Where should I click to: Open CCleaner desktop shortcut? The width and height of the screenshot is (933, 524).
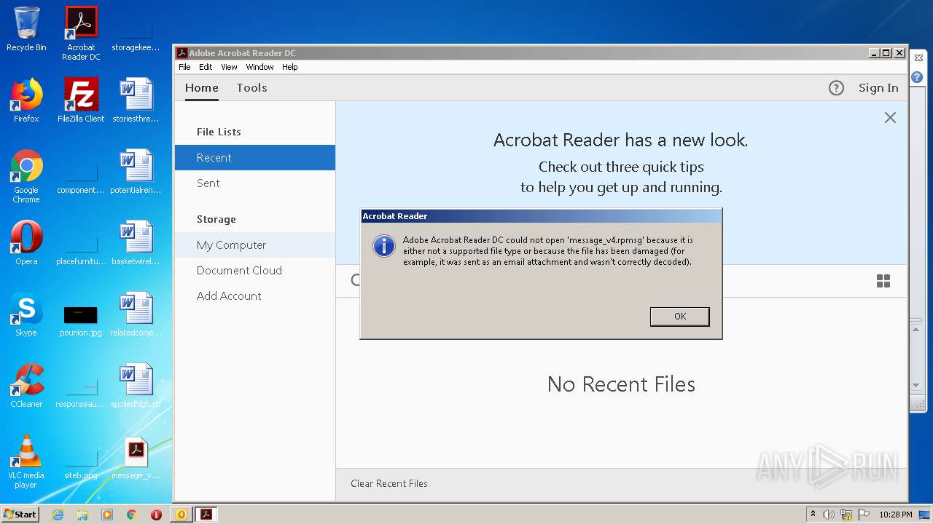[x=26, y=386]
